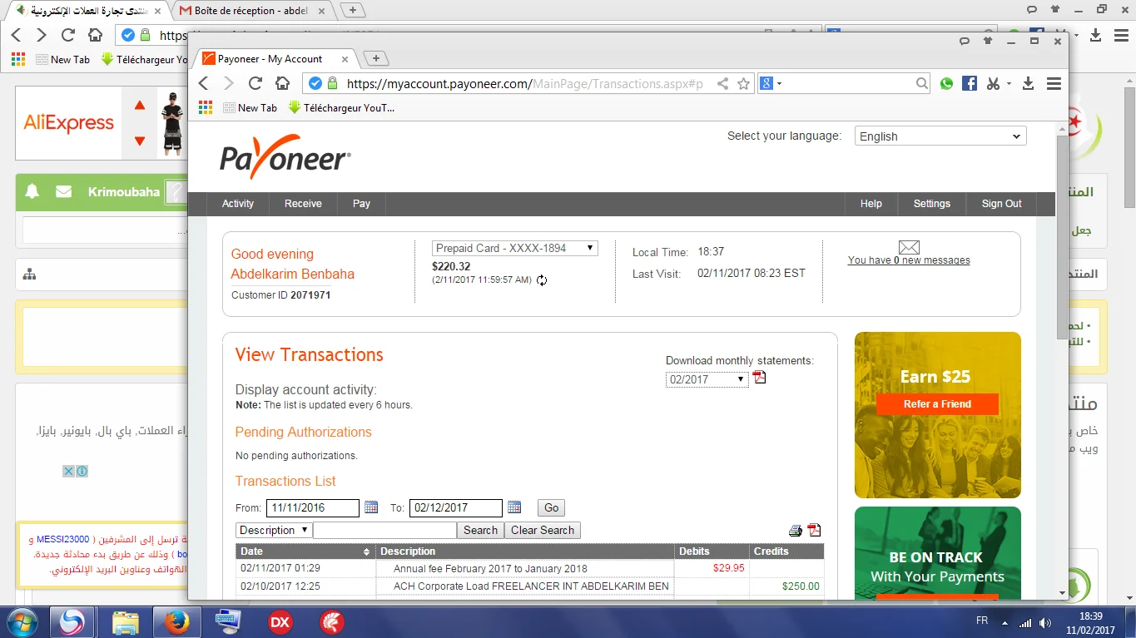Open the 02/2017 monthly statement dropdown
This screenshot has height=638, width=1136.
[x=707, y=379]
